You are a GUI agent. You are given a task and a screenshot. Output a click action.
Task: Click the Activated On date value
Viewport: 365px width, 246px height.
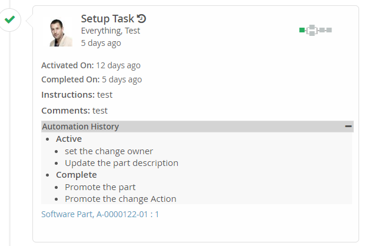coord(118,65)
